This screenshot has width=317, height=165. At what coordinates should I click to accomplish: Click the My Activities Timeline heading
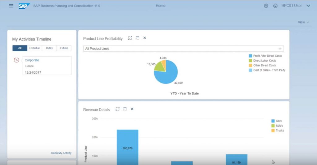point(32,39)
